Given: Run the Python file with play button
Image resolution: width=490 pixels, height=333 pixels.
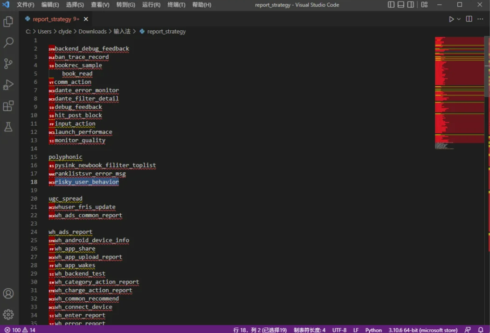Looking at the screenshot, I should pyautogui.click(x=451, y=19).
